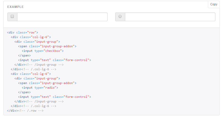
Task: Click the opening div class="row" code line
Action: 22,32
